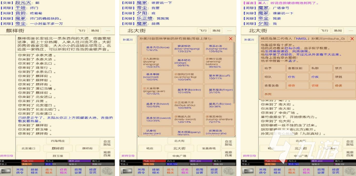The height and width of the screenshot is (176, 356).
Task: Choose 禁言 in the character popup
Action: (x=344, y=68)
